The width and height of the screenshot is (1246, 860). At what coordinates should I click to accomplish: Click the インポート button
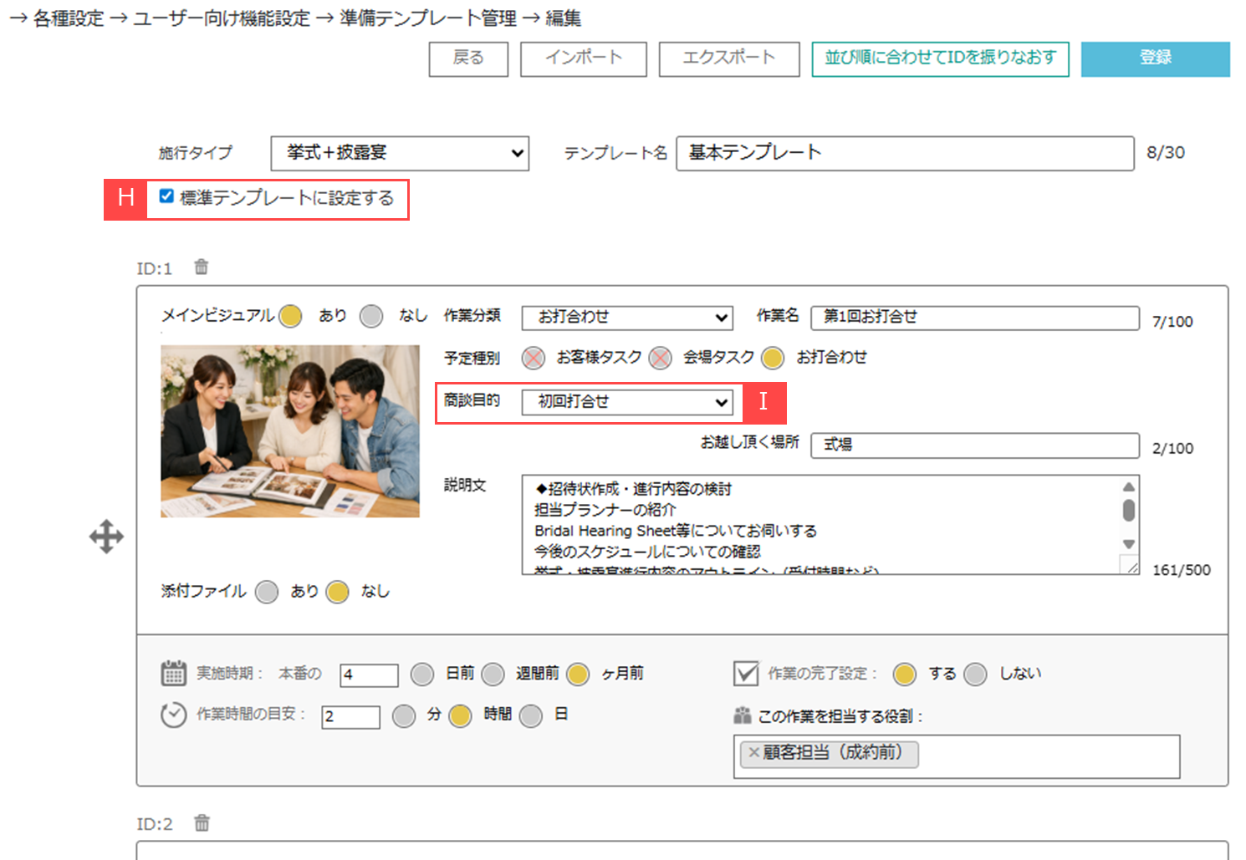coord(583,59)
